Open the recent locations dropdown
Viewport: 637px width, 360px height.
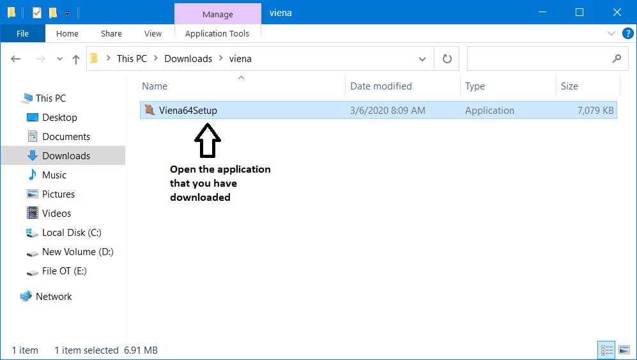tap(59, 59)
